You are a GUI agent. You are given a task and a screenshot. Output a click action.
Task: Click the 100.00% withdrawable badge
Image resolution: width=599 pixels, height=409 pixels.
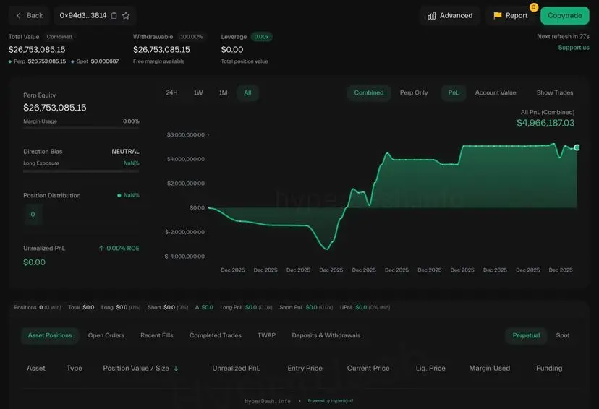click(192, 37)
